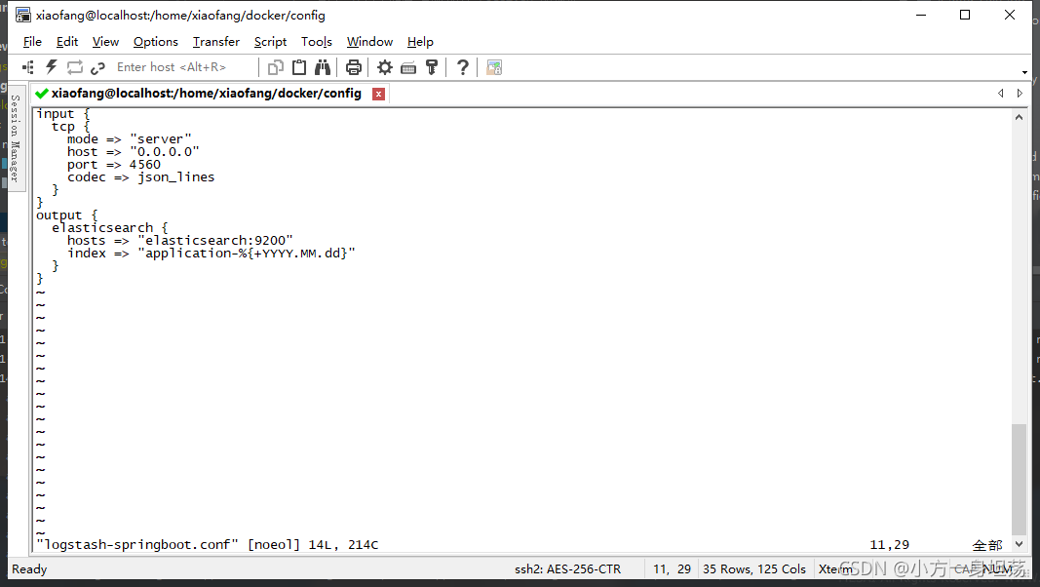Maximize the SecureCRT window

pos(965,15)
